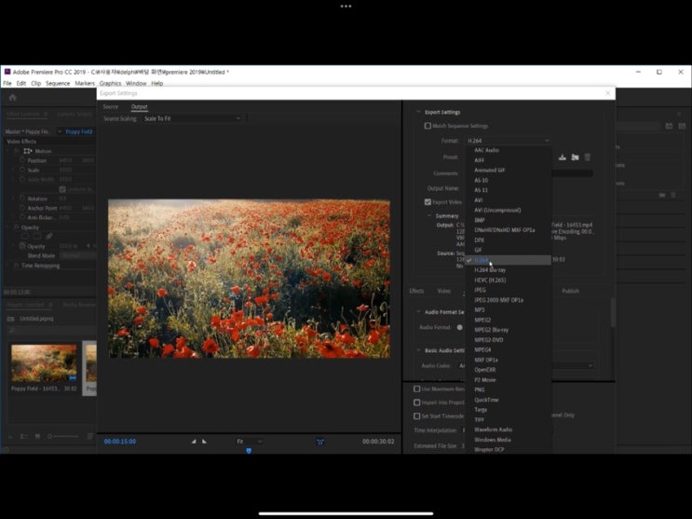
Task: Open the preview zoom Fit dropdown
Action: coord(249,442)
